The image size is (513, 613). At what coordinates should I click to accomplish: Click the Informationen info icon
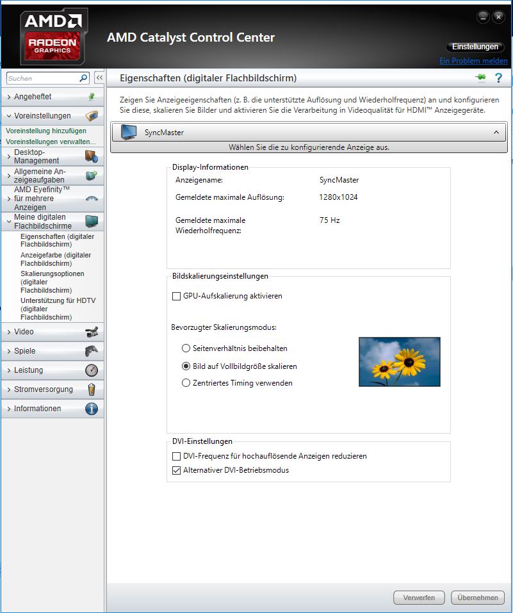coord(92,409)
